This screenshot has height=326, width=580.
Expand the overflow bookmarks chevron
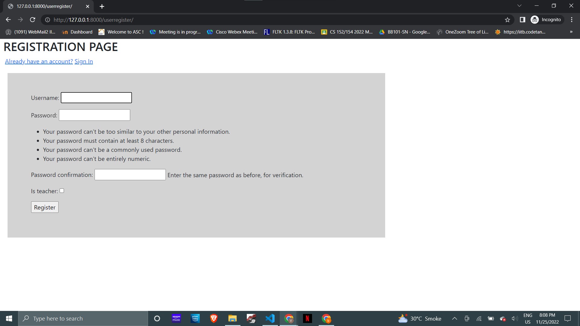[571, 32]
